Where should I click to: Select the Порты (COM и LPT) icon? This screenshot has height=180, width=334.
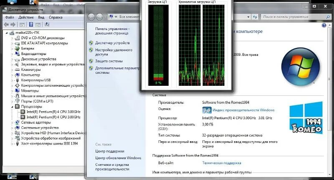click(x=17, y=101)
